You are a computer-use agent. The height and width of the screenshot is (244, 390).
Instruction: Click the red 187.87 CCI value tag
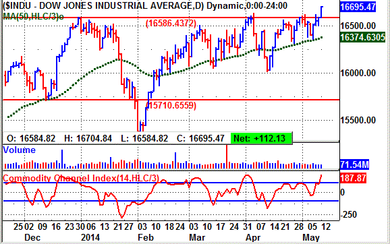(353, 178)
